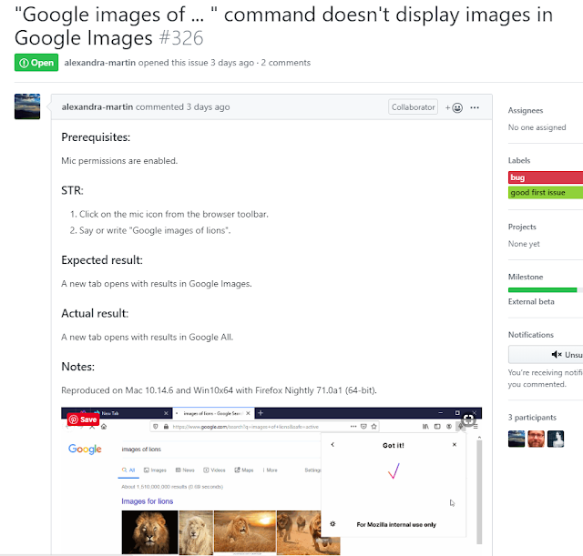Open alexandra-martin profile link in issue header
The image size is (583, 556).
tap(99, 63)
